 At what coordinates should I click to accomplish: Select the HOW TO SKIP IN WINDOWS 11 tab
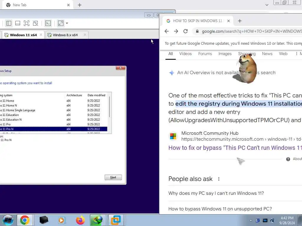click(198, 21)
